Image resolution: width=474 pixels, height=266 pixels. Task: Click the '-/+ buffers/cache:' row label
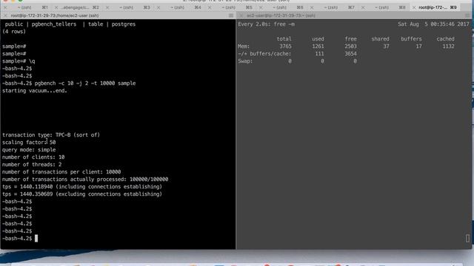264,54
